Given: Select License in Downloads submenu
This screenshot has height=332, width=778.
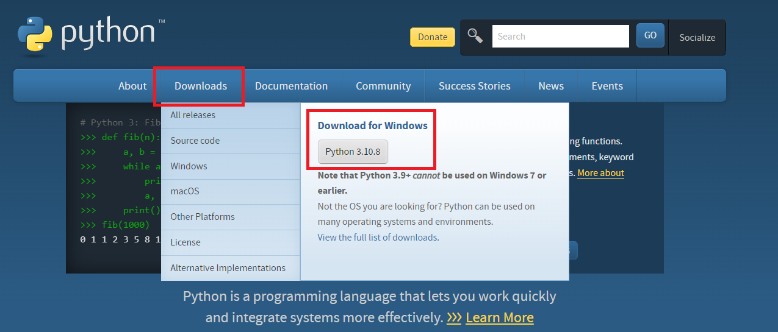Looking at the screenshot, I should click(231, 242).
